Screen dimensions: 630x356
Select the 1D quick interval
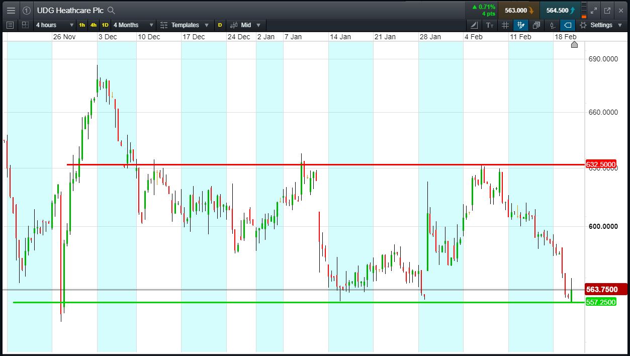tap(105, 25)
